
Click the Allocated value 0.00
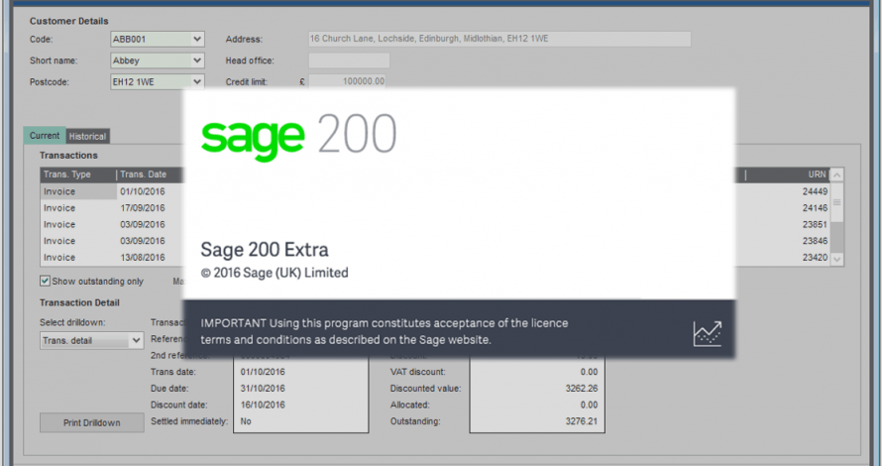589,405
